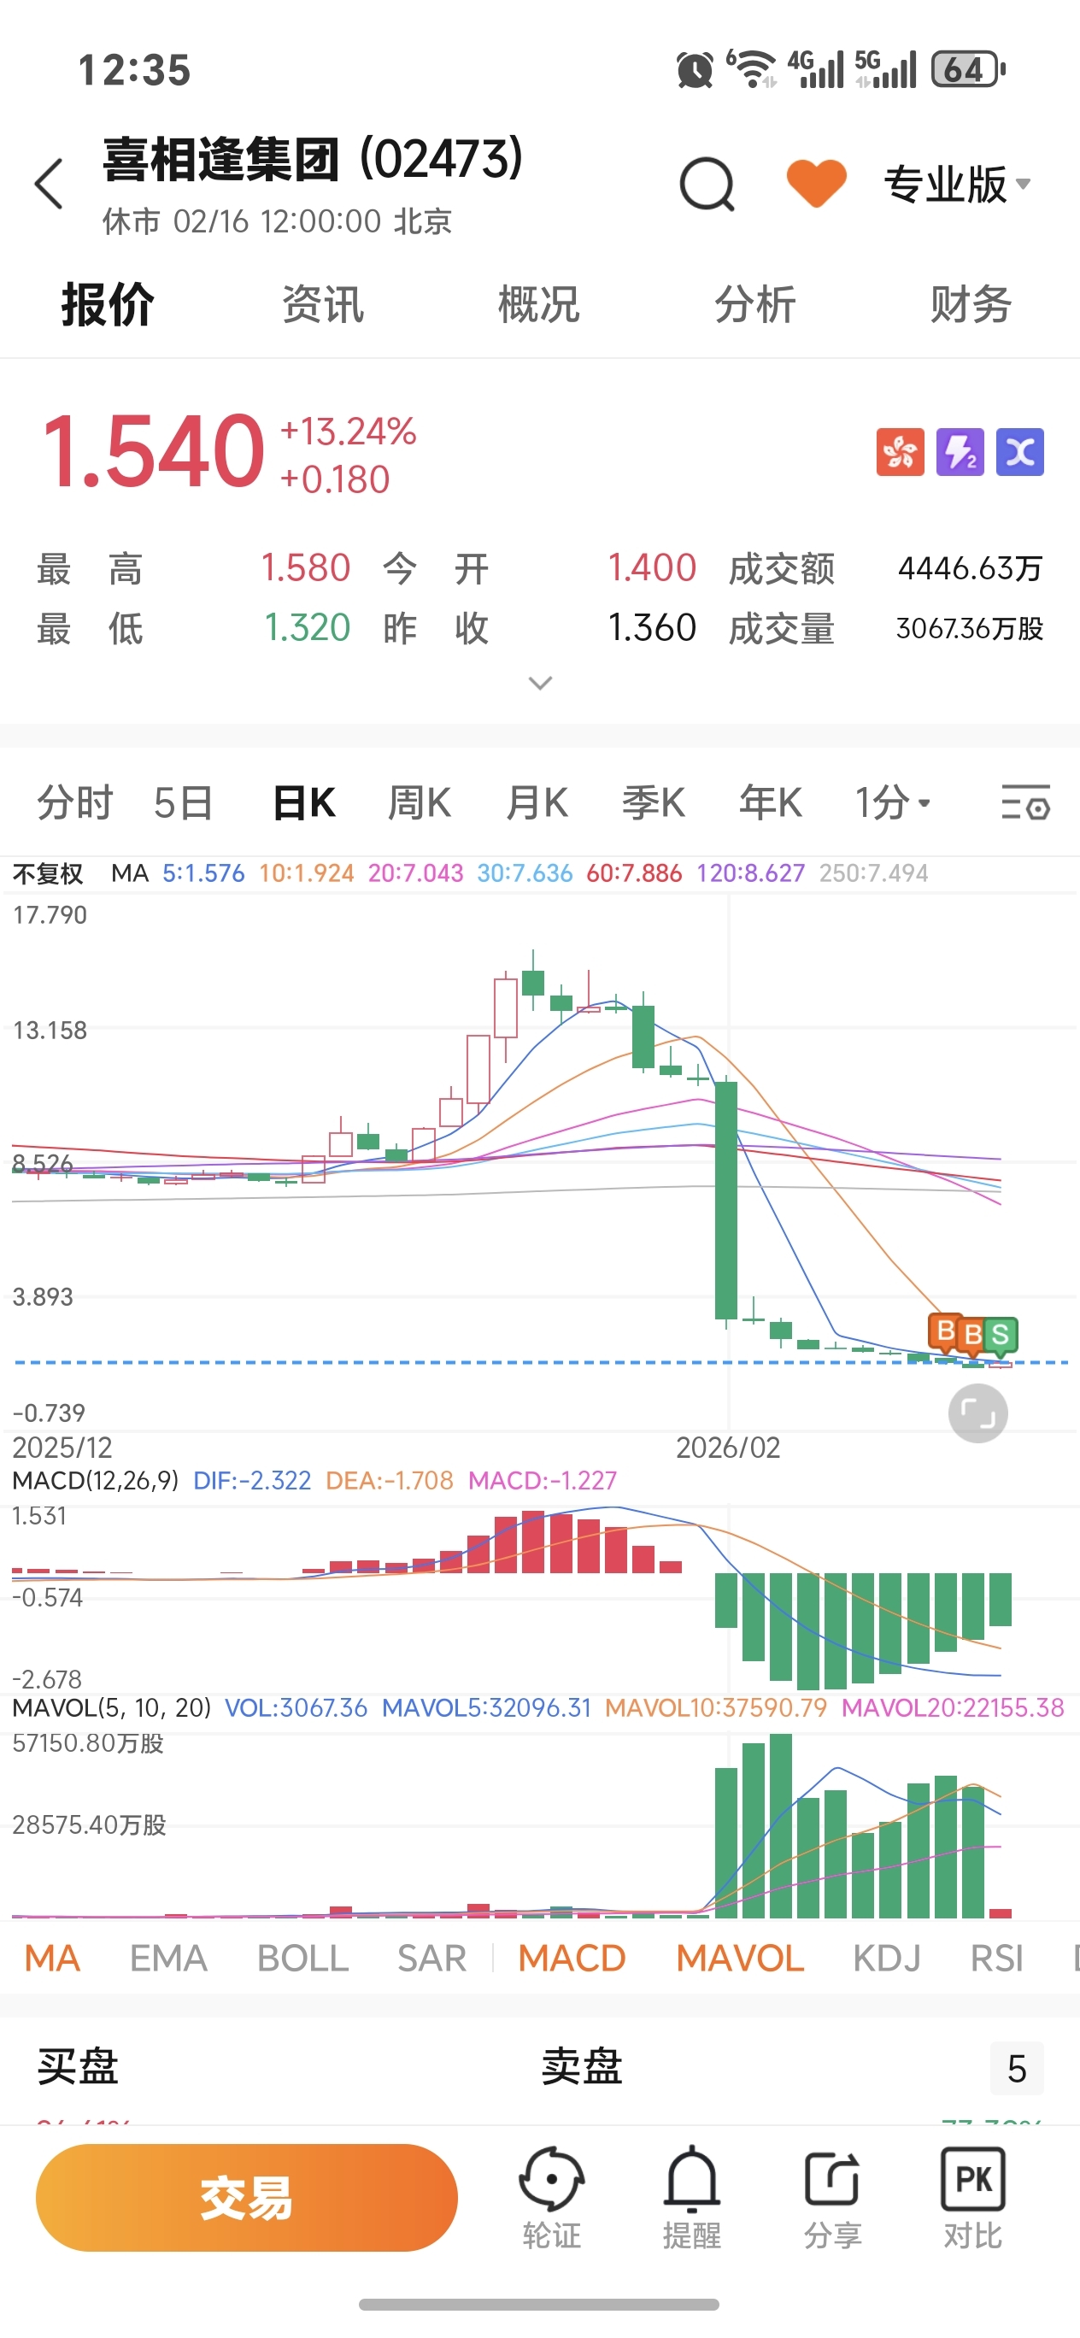Tap the 不复权 adjustment label

(x=47, y=873)
